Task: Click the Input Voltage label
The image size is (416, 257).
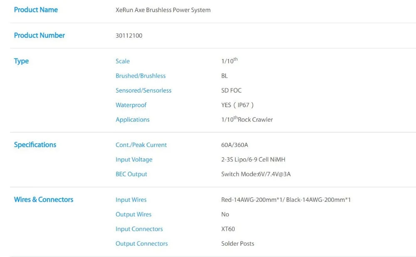Action: coord(134,160)
